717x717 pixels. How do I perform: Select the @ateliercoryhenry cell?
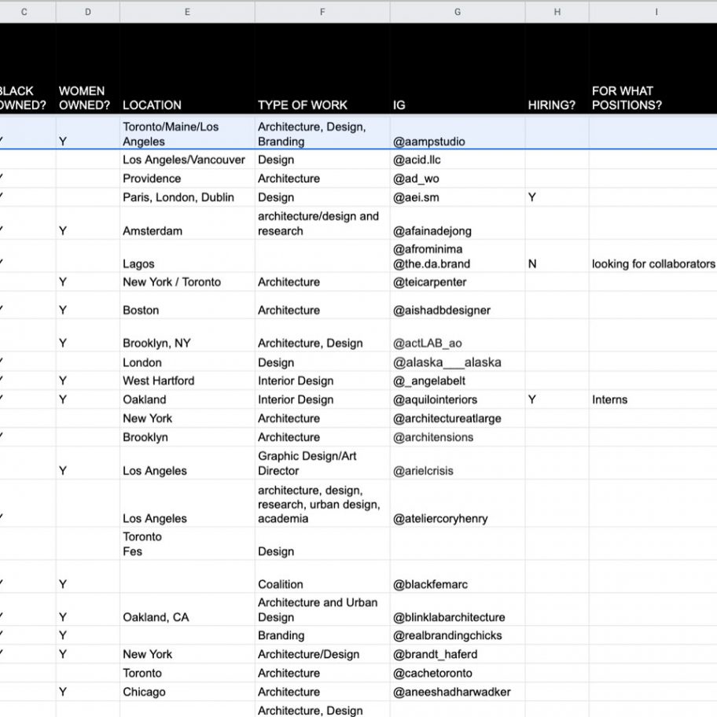[458, 503]
